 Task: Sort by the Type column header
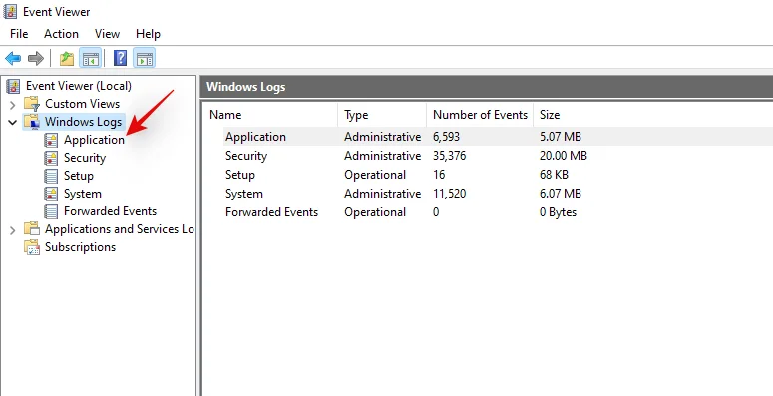[382, 115]
